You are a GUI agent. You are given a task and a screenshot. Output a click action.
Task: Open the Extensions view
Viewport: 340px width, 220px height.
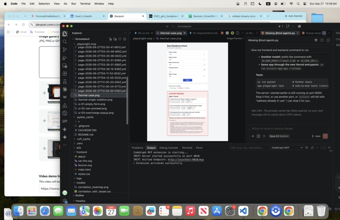click(x=65, y=74)
